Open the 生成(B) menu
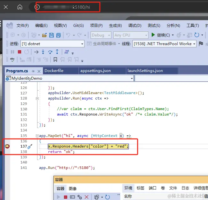The image size is (208, 200). 116,26
